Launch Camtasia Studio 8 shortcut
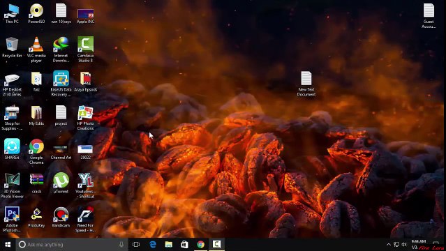The height and width of the screenshot is (251, 446). 85,50
